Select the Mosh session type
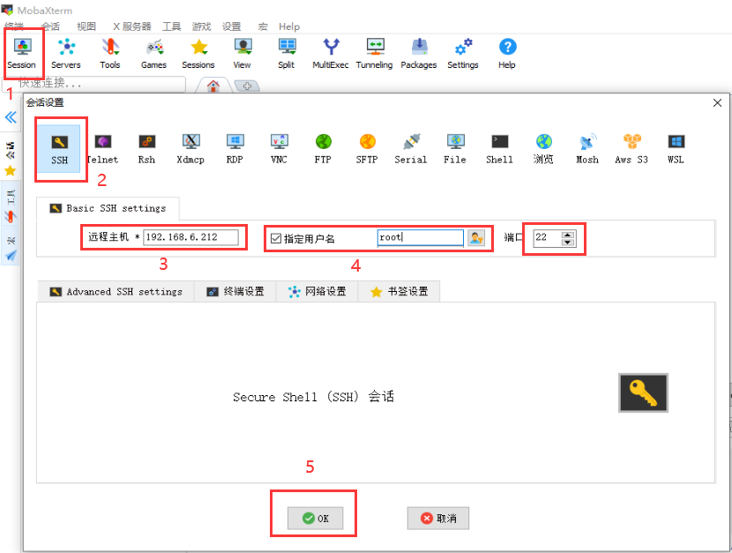Image resolution: width=732 pixels, height=553 pixels. pos(587,149)
